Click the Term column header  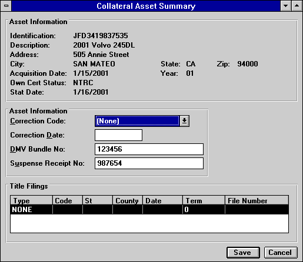(x=204, y=200)
